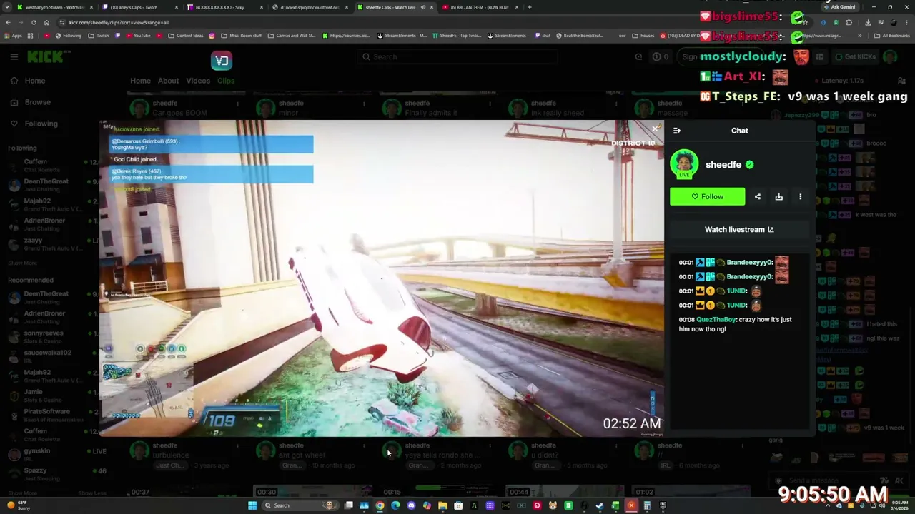Open the houses bookmark folder
915x514 pixels.
pyautogui.click(x=643, y=36)
